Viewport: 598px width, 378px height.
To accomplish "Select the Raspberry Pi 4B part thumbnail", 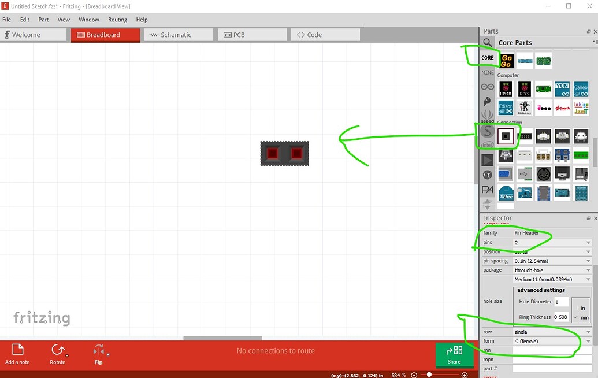I will (x=505, y=90).
